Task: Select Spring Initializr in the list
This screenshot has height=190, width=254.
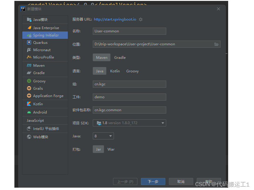Action: pyautogui.click(x=45, y=35)
